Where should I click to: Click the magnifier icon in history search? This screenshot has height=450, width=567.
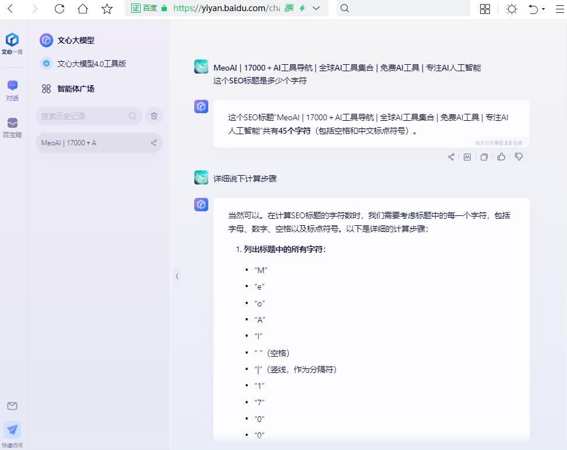(x=132, y=116)
